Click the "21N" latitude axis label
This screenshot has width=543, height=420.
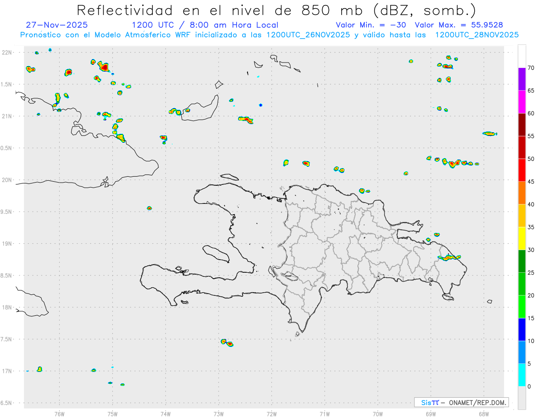(7, 116)
